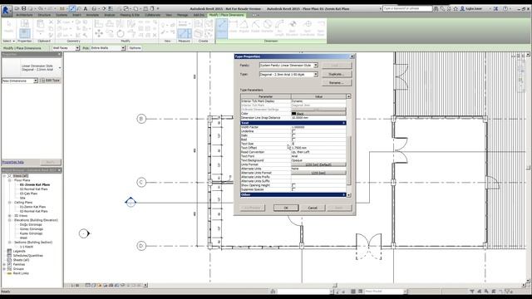Collapse the Floor Plans tree node
The height and width of the screenshot is (299, 532).
pyautogui.click(x=10, y=180)
